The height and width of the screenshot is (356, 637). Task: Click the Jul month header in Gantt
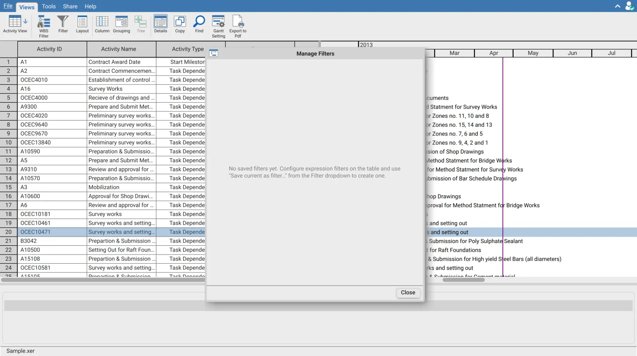(x=612, y=53)
